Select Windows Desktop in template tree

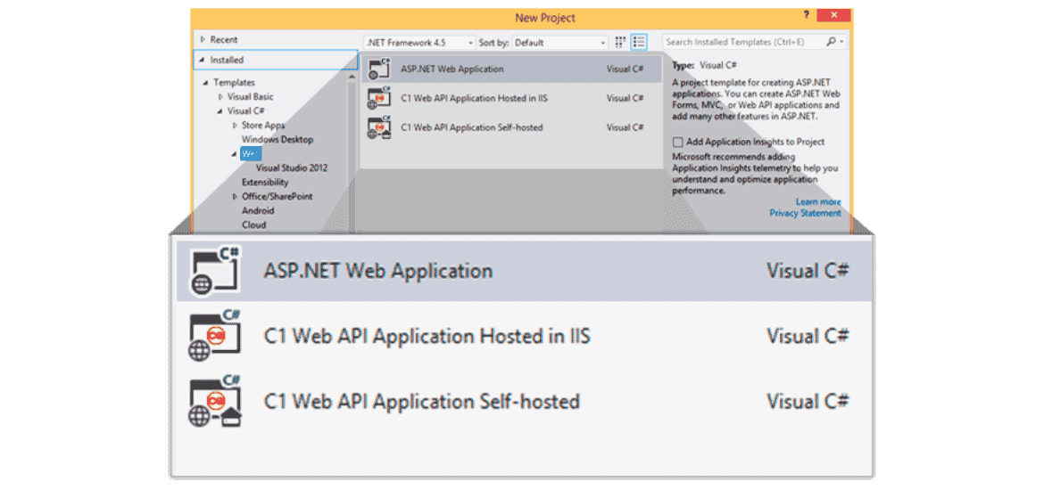coord(277,140)
